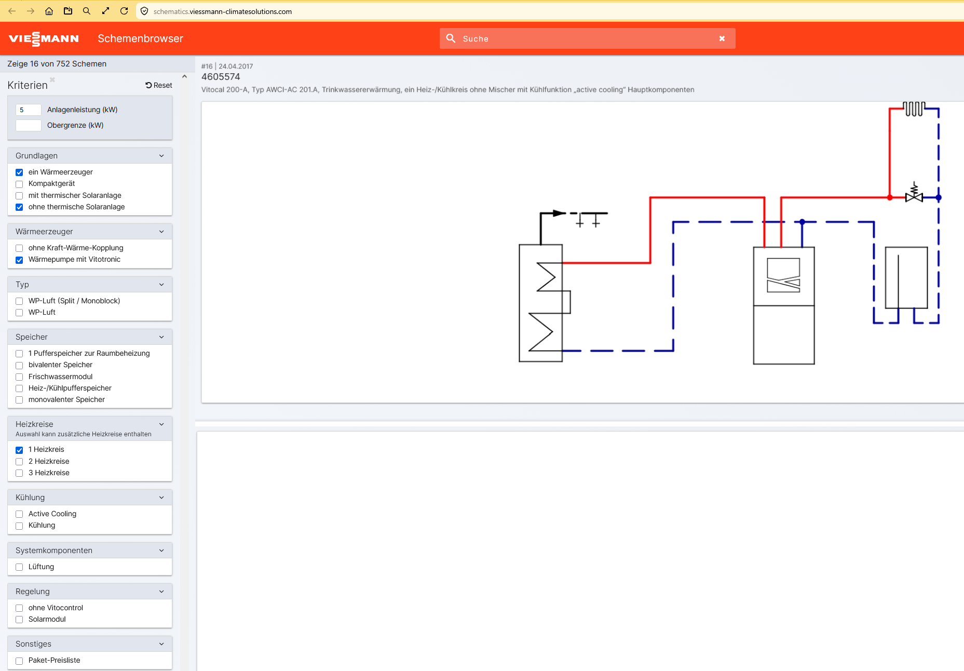Click the browser back arrow
964x671 pixels.
tap(12, 11)
